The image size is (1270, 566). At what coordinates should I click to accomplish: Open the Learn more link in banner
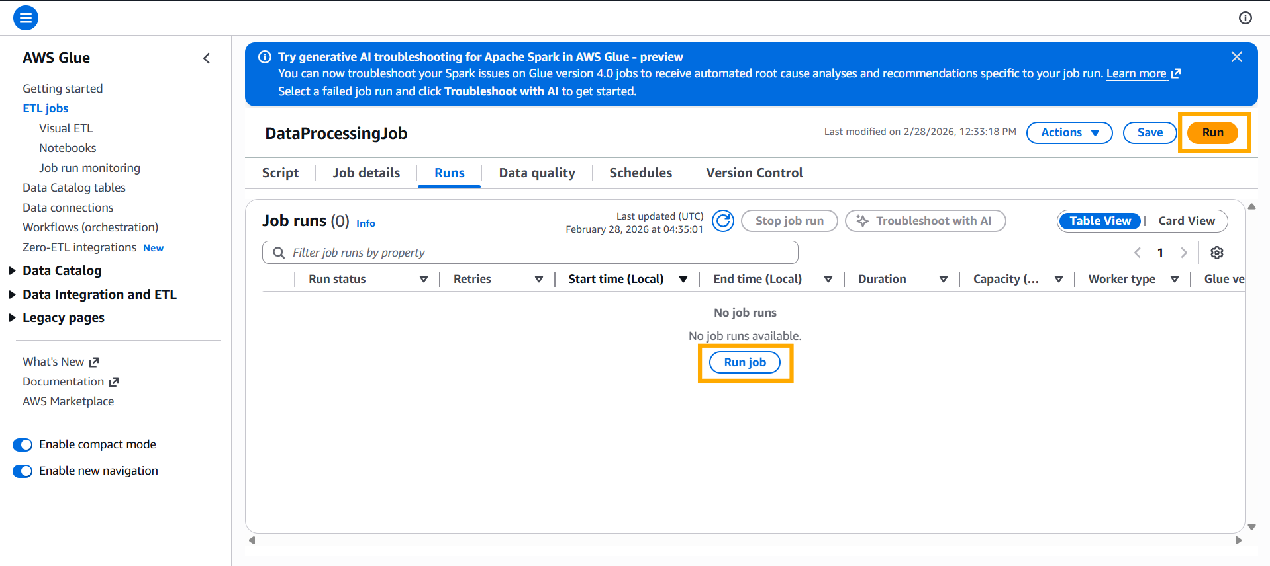pyautogui.click(x=1144, y=73)
